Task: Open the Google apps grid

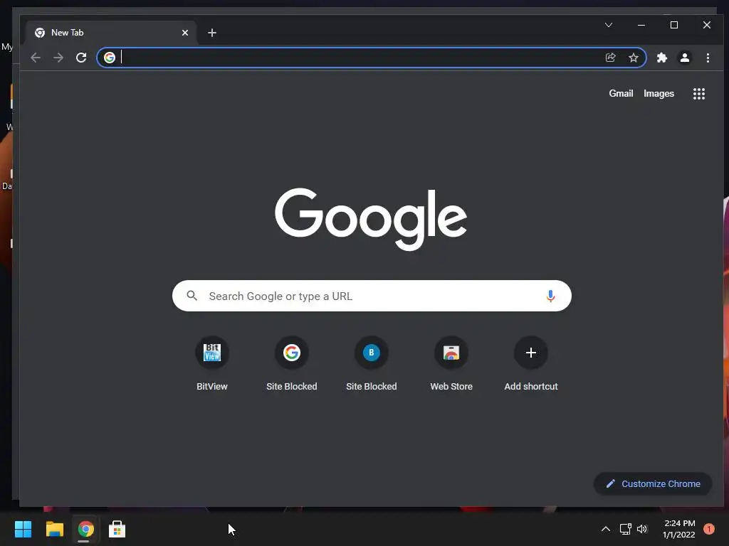Action: (699, 94)
